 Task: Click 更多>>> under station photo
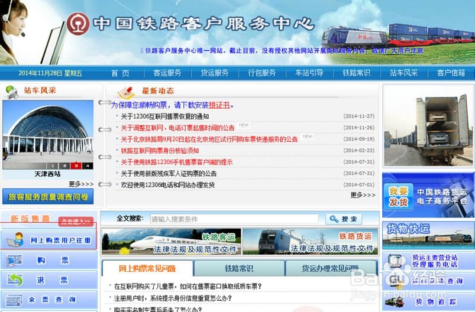coord(81,184)
